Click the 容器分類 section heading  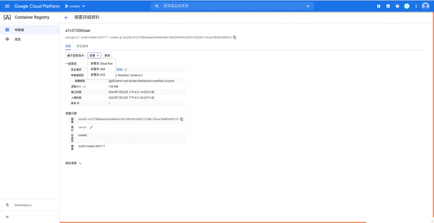point(71,113)
